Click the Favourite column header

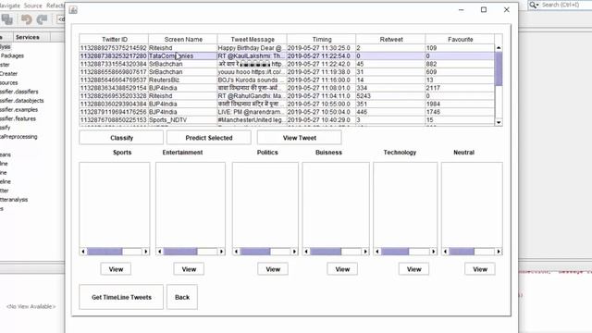click(460, 39)
